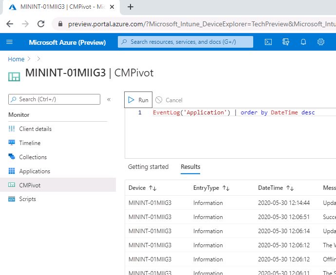Sort results by the EntryType column
The image size is (336, 275).
pos(211,188)
